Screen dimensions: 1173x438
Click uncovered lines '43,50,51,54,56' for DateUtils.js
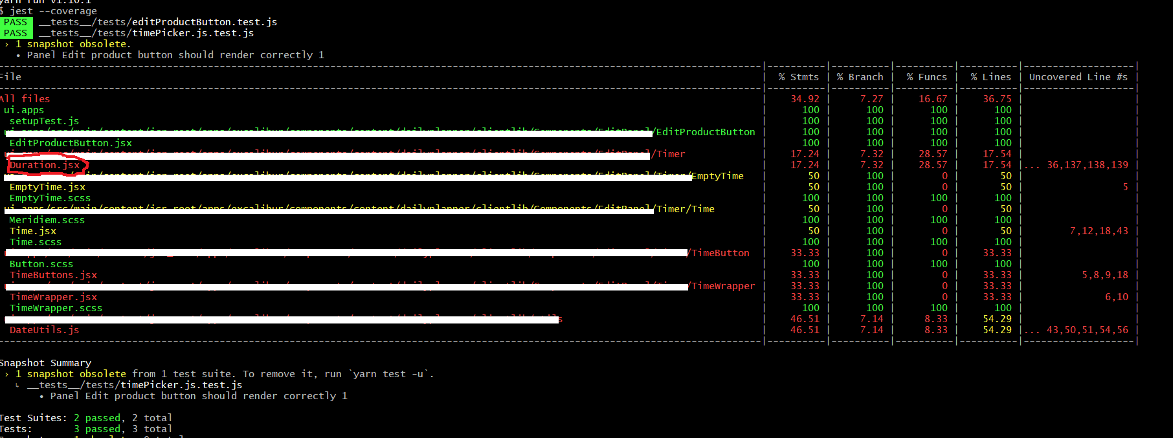tap(1088, 330)
